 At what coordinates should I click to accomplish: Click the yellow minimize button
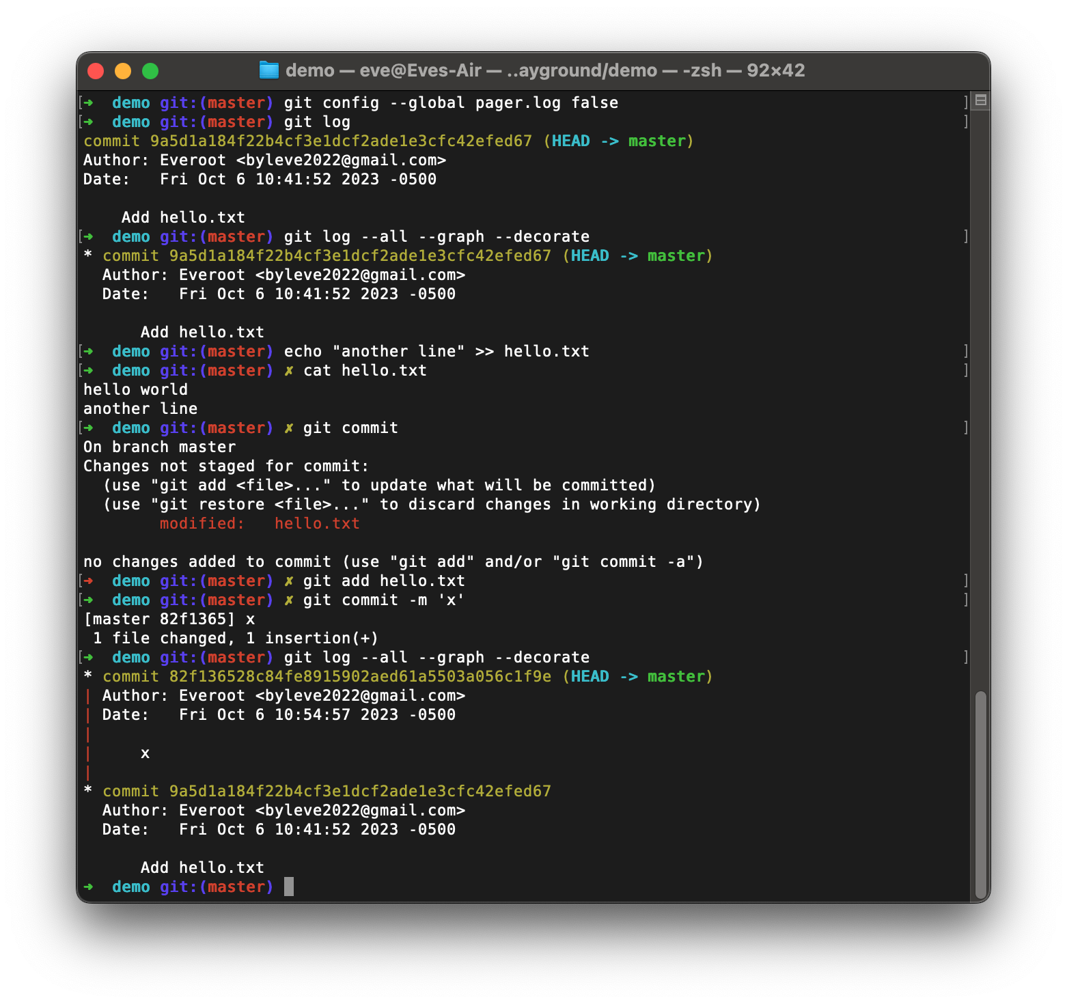[x=124, y=70]
